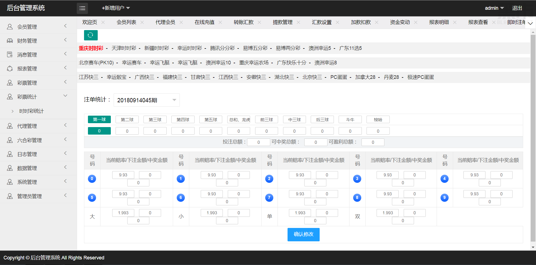Select the 天津时时彩 lottery link
The image size is (536, 265).
pyautogui.click(x=124, y=48)
